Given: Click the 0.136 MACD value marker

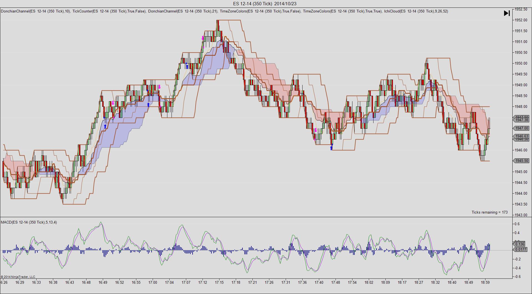Looking at the screenshot, I should click(519, 244).
